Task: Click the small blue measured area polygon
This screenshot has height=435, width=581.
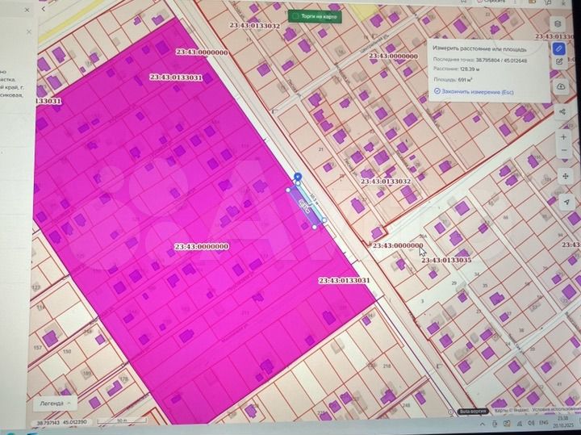Action: tap(307, 206)
